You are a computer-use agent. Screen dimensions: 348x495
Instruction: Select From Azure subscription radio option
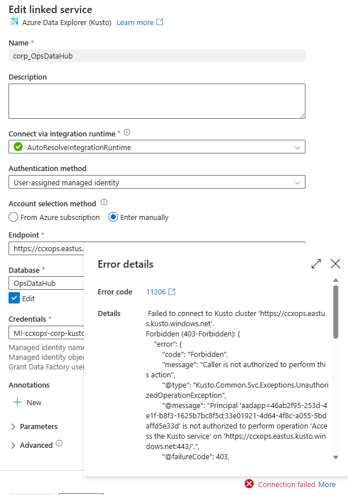tap(13, 217)
